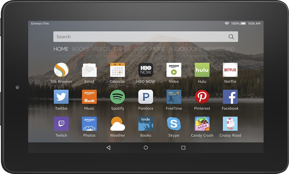
Task: Open the Skype app
Action: click(174, 124)
